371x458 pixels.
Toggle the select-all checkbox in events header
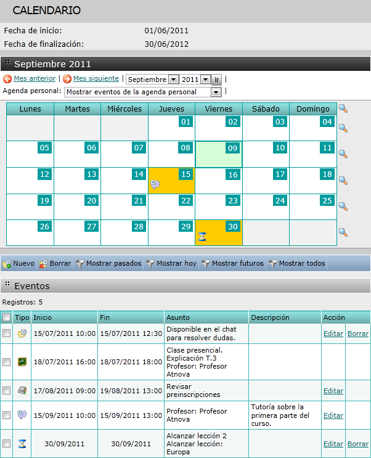click(x=6, y=317)
